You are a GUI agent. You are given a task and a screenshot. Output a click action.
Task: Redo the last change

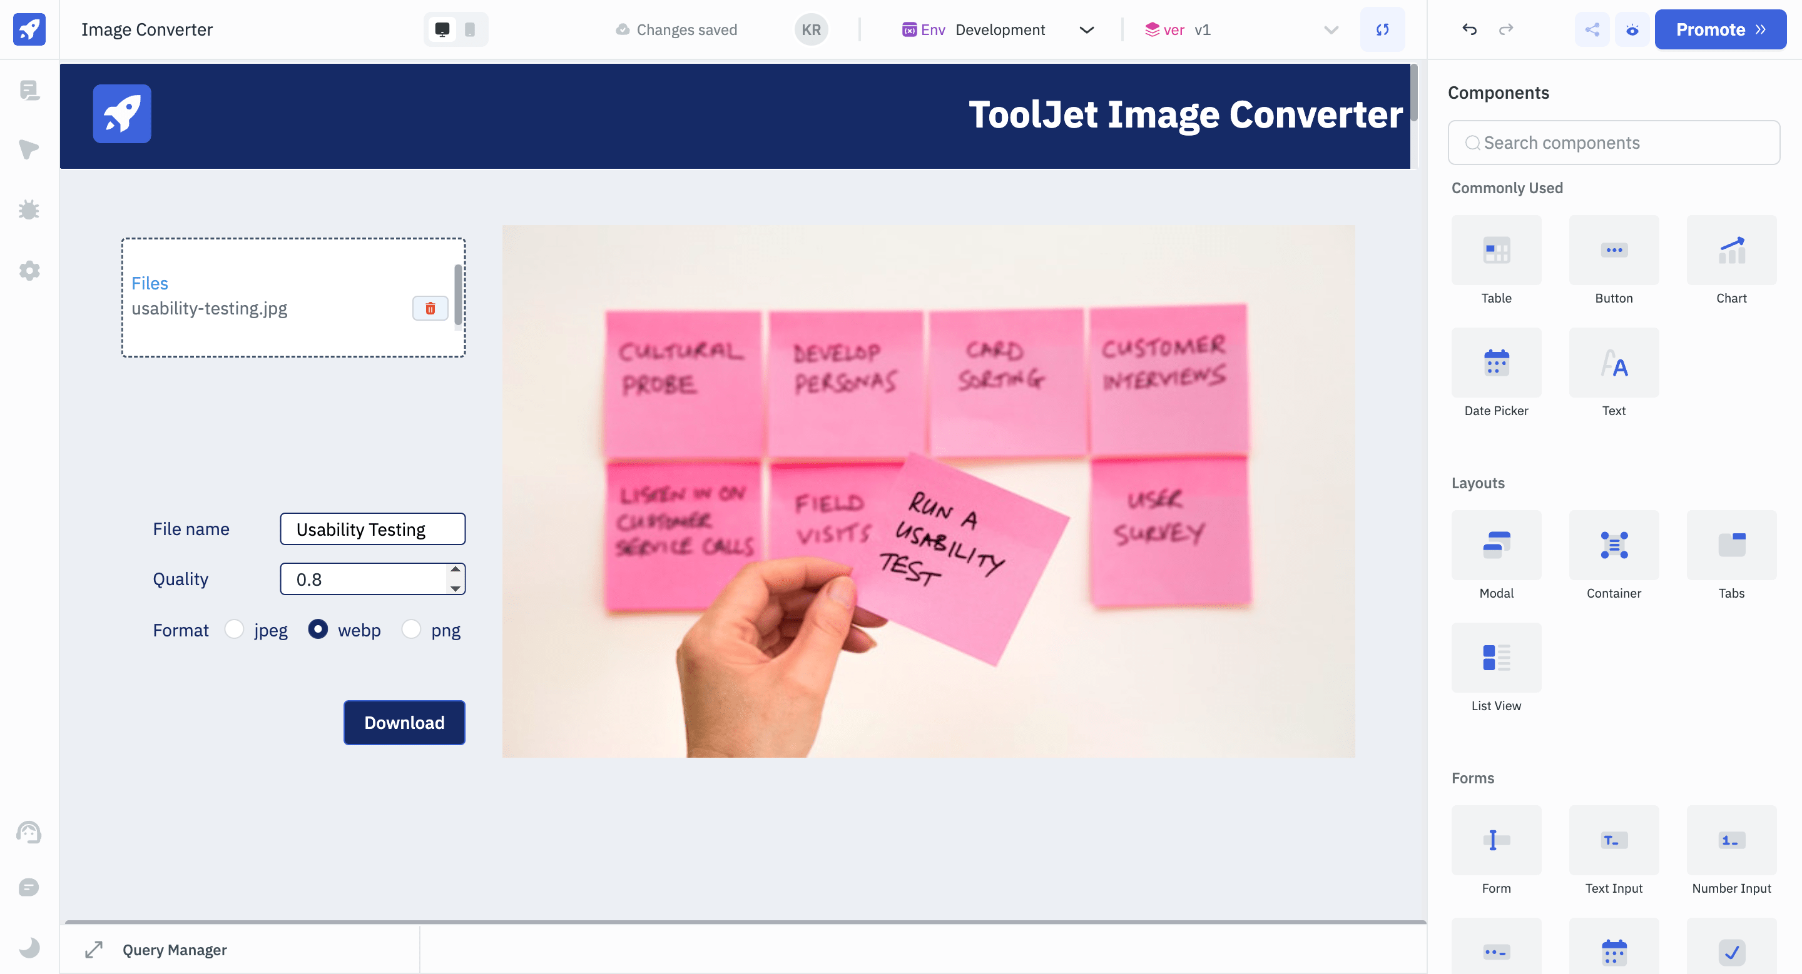(1505, 29)
